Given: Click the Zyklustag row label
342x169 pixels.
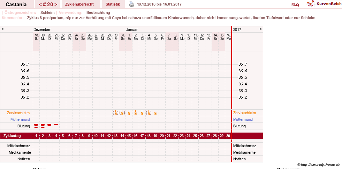Looking at the screenshot, I should [12, 136].
